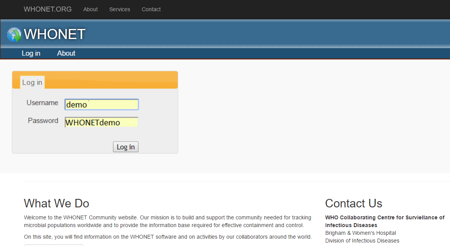Select Log in in the blue navigation bar

[x=31, y=53]
